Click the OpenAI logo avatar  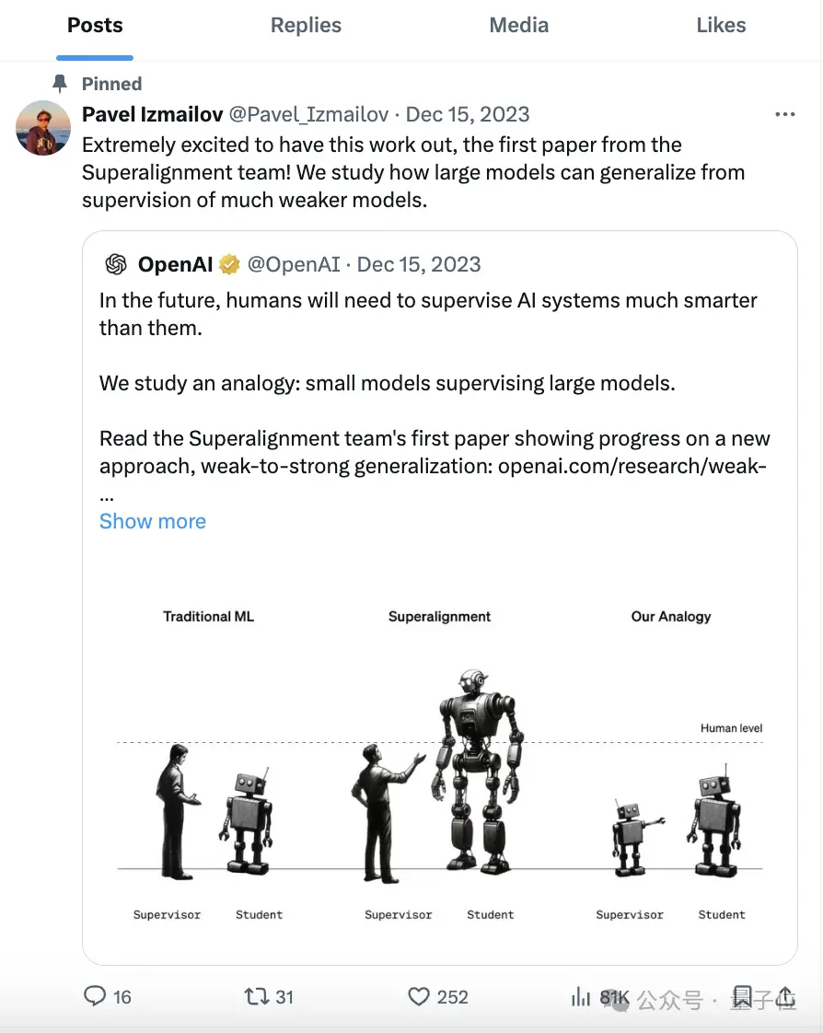[116, 264]
